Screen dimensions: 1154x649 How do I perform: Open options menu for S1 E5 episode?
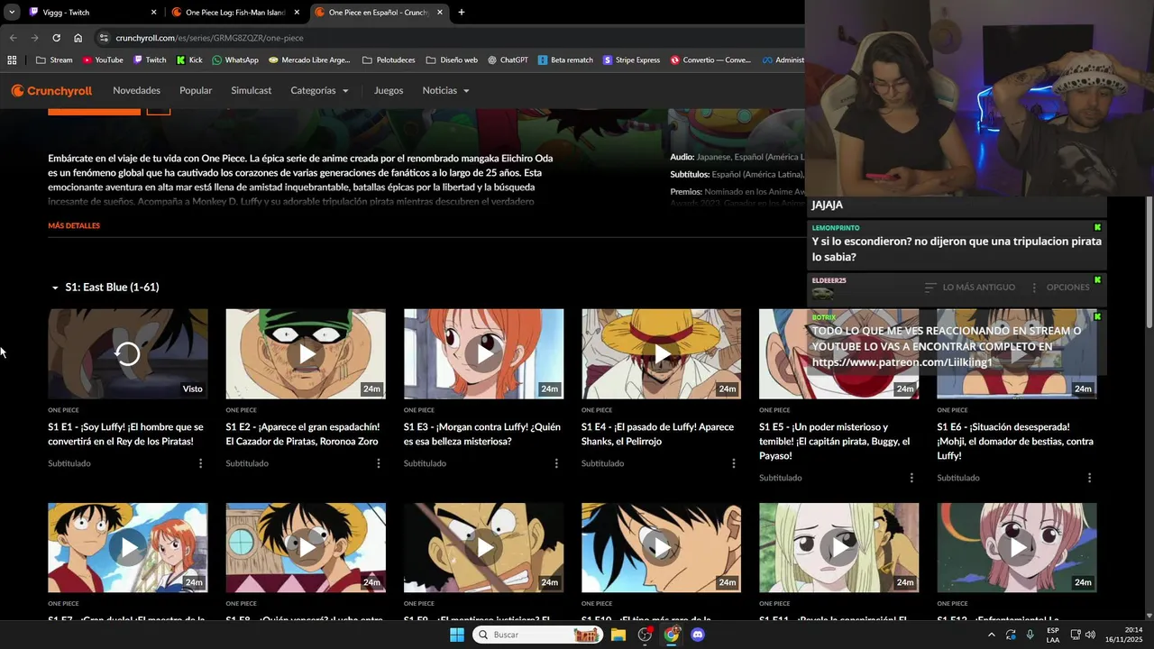coord(911,478)
